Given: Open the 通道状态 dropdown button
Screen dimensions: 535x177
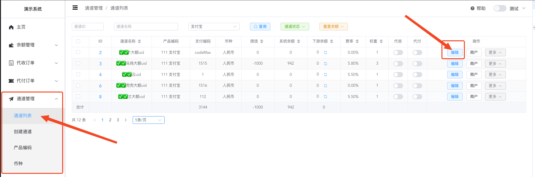Looking at the screenshot, I should [x=295, y=27].
